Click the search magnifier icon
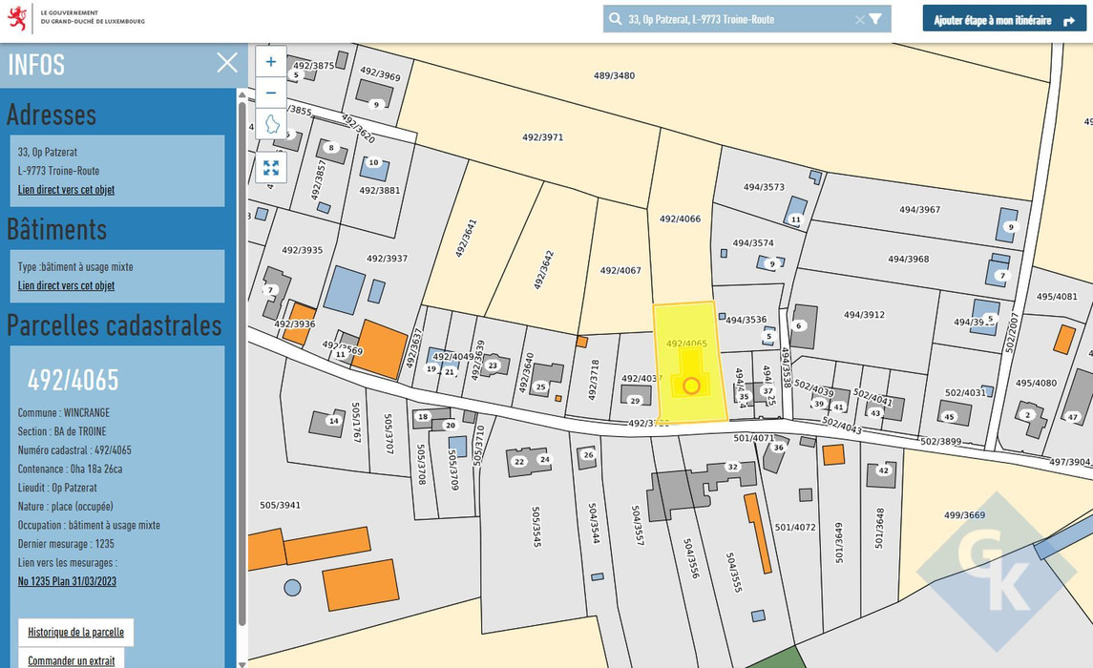Viewport: 1093px width, 668px height. click(x=616, y=19)
